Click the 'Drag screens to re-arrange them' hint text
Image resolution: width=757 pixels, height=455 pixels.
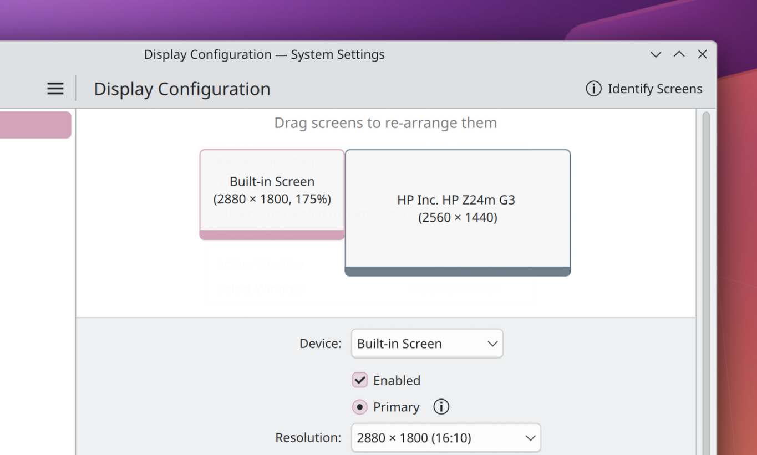pos(385,122)
